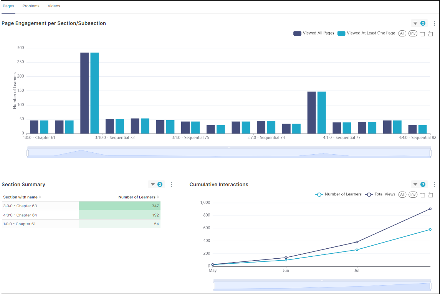Switch to the Videos tab
The height and width of the screenshot is (294, 440).
pyautogui.click(x=54, y=6)
